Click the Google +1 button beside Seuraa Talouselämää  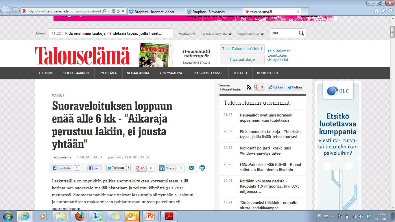pos(259,87)
